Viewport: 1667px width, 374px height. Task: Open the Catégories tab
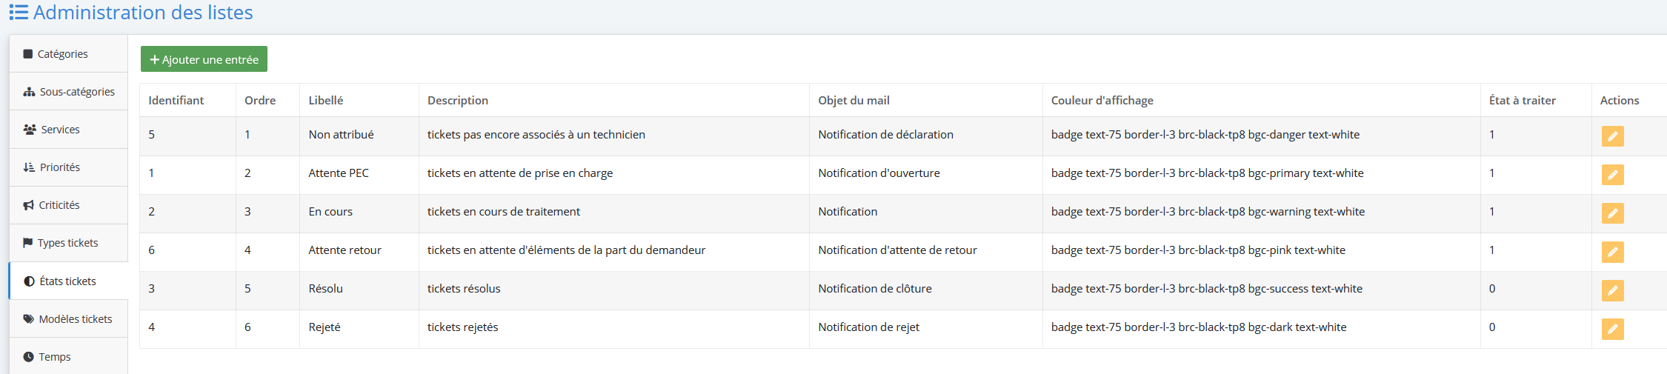click(68, 54)
